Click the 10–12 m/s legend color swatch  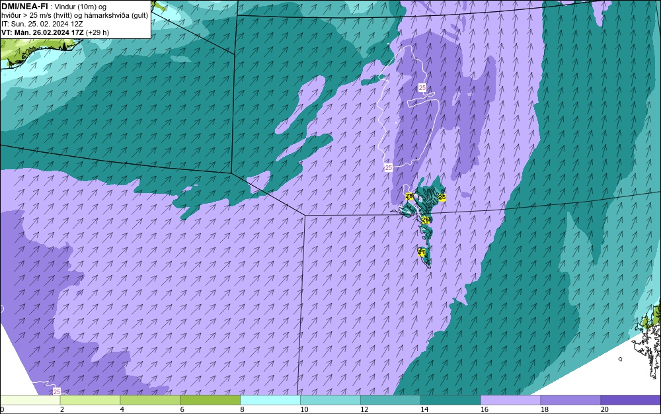pyautogui.click(x=330, y=400)
